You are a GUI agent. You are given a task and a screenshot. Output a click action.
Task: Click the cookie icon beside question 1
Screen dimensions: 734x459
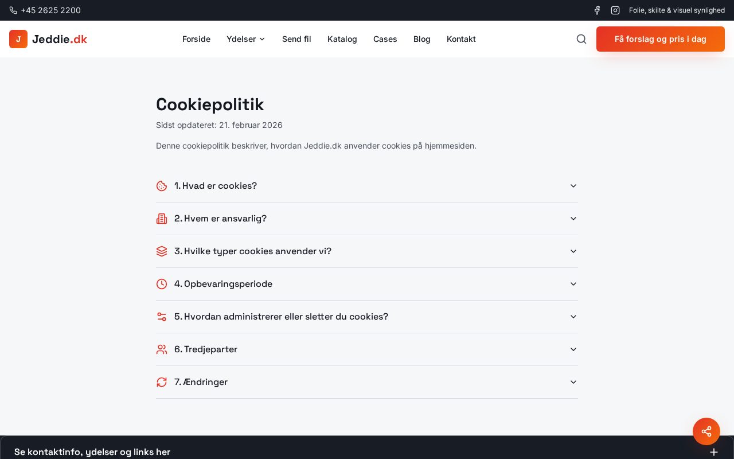pos(162,186)
